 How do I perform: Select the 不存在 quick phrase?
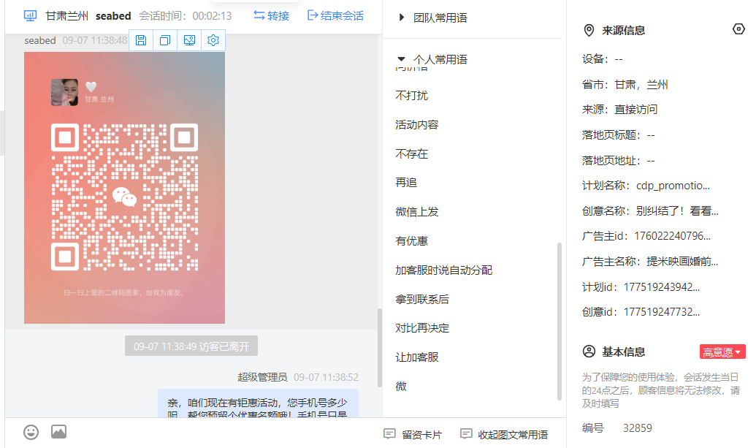click(x=412, y=153)
